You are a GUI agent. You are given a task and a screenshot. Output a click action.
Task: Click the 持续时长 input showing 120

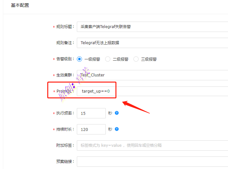91,129
